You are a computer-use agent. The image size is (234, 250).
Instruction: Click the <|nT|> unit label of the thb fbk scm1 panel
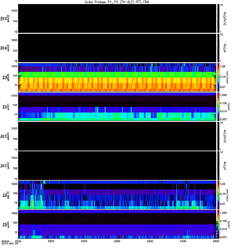(229, 107)
